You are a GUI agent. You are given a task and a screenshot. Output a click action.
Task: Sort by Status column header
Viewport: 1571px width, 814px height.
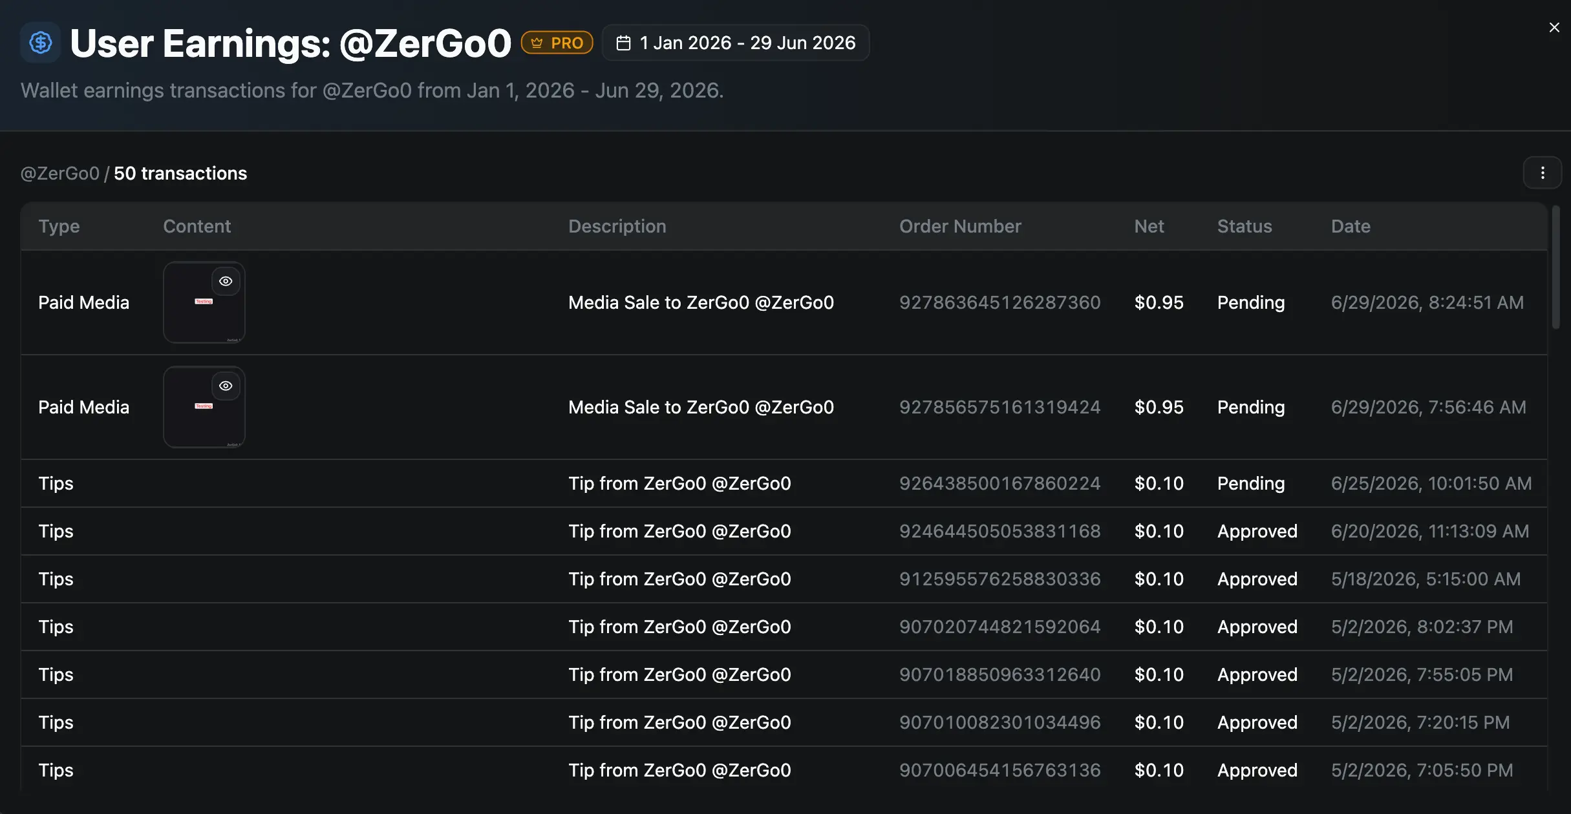[1245, 226]
